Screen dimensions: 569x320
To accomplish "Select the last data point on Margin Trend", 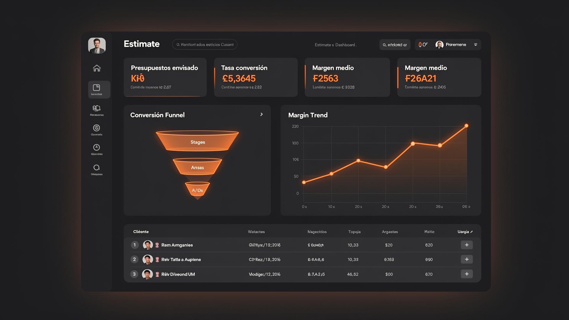I will pos(466,126).
